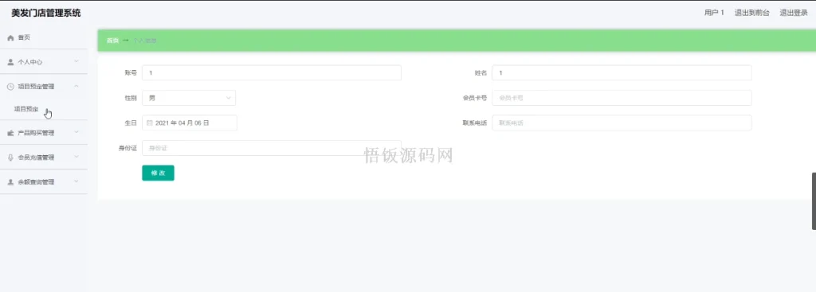Click the 退出到前台 link
This screenshot has width=816, height=292.
pos(752,13)
